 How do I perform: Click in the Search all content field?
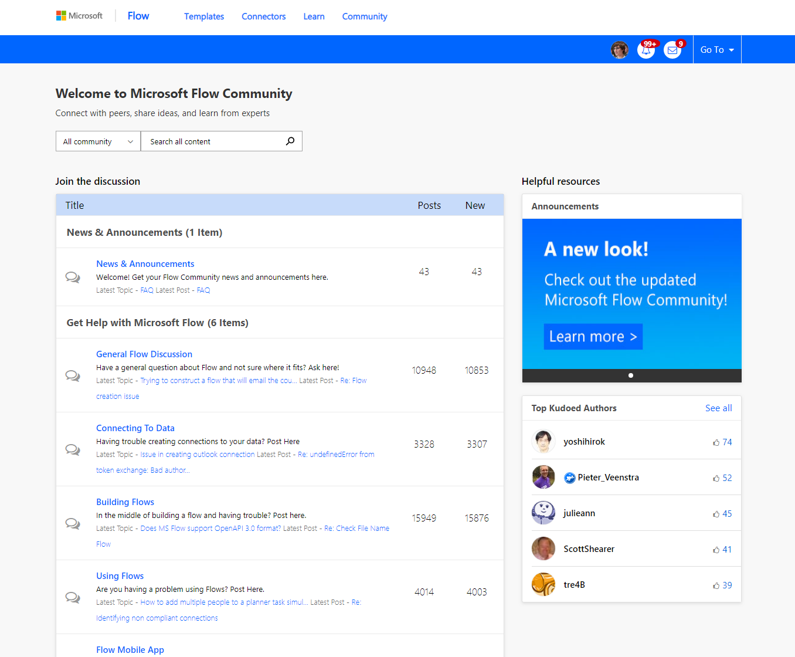214,141
